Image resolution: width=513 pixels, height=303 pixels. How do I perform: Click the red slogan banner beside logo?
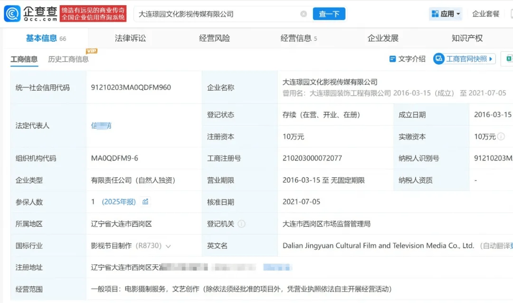(93, 14)
